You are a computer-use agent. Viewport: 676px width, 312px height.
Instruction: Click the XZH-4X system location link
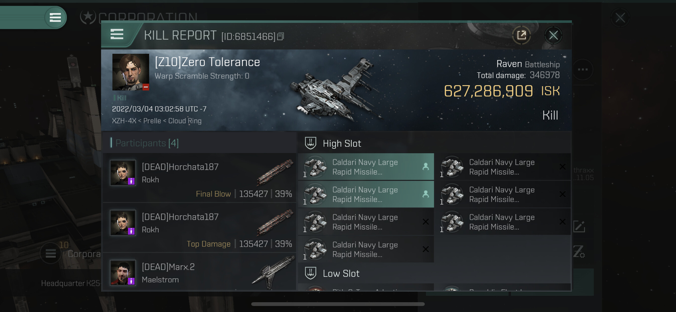pos(124,121)
